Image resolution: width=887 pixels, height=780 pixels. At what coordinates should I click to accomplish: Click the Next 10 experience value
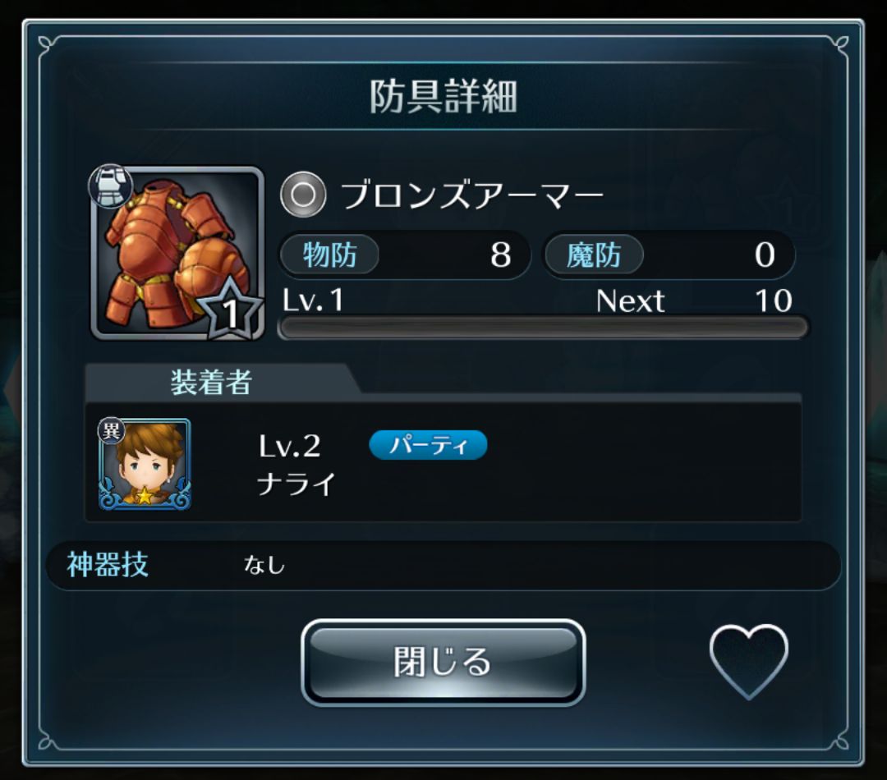pyautogui.click(x=694, y=301)
